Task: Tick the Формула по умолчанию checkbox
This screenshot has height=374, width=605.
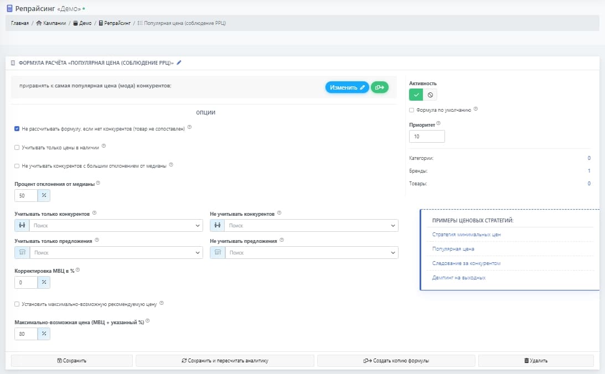Action: [411, 110]
